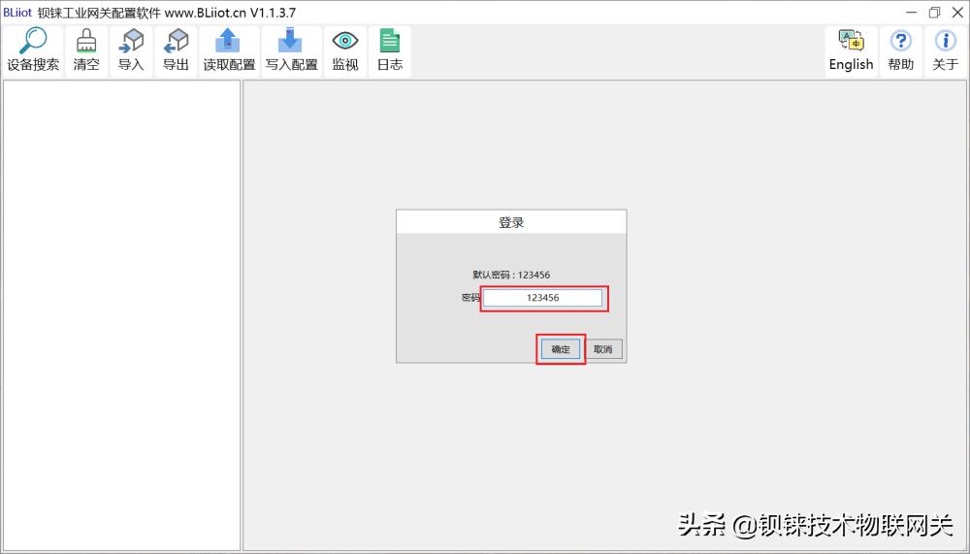Open the 日志 log viewer
The height and width of the screenshot is (554, 970).
pyautogui.click(x=390, y=51)
